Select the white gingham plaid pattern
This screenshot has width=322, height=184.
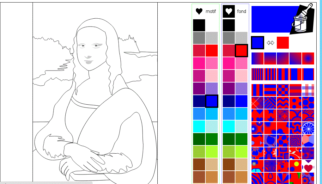click(308, 90)
